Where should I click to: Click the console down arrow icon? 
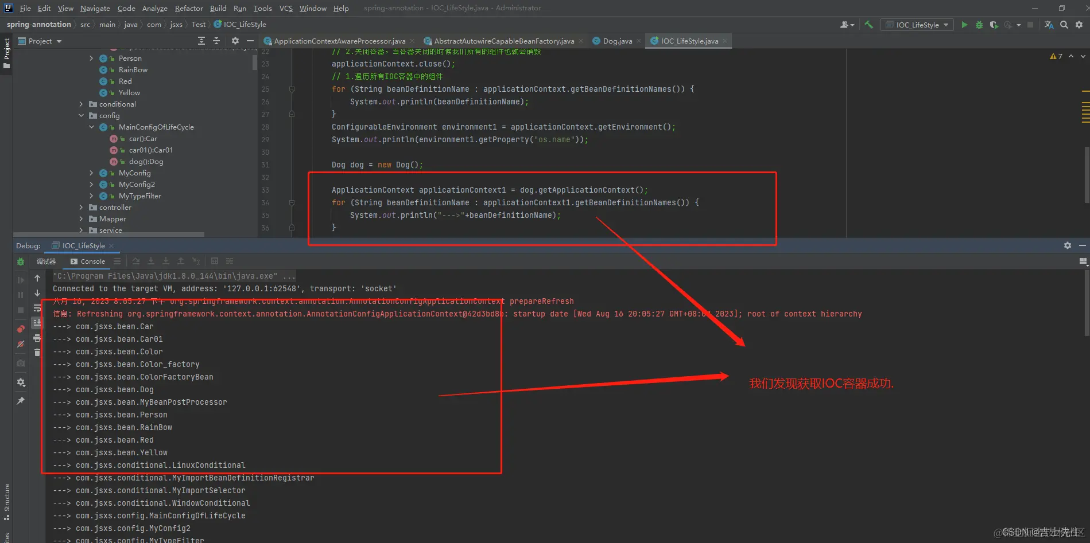pos(37,293)
